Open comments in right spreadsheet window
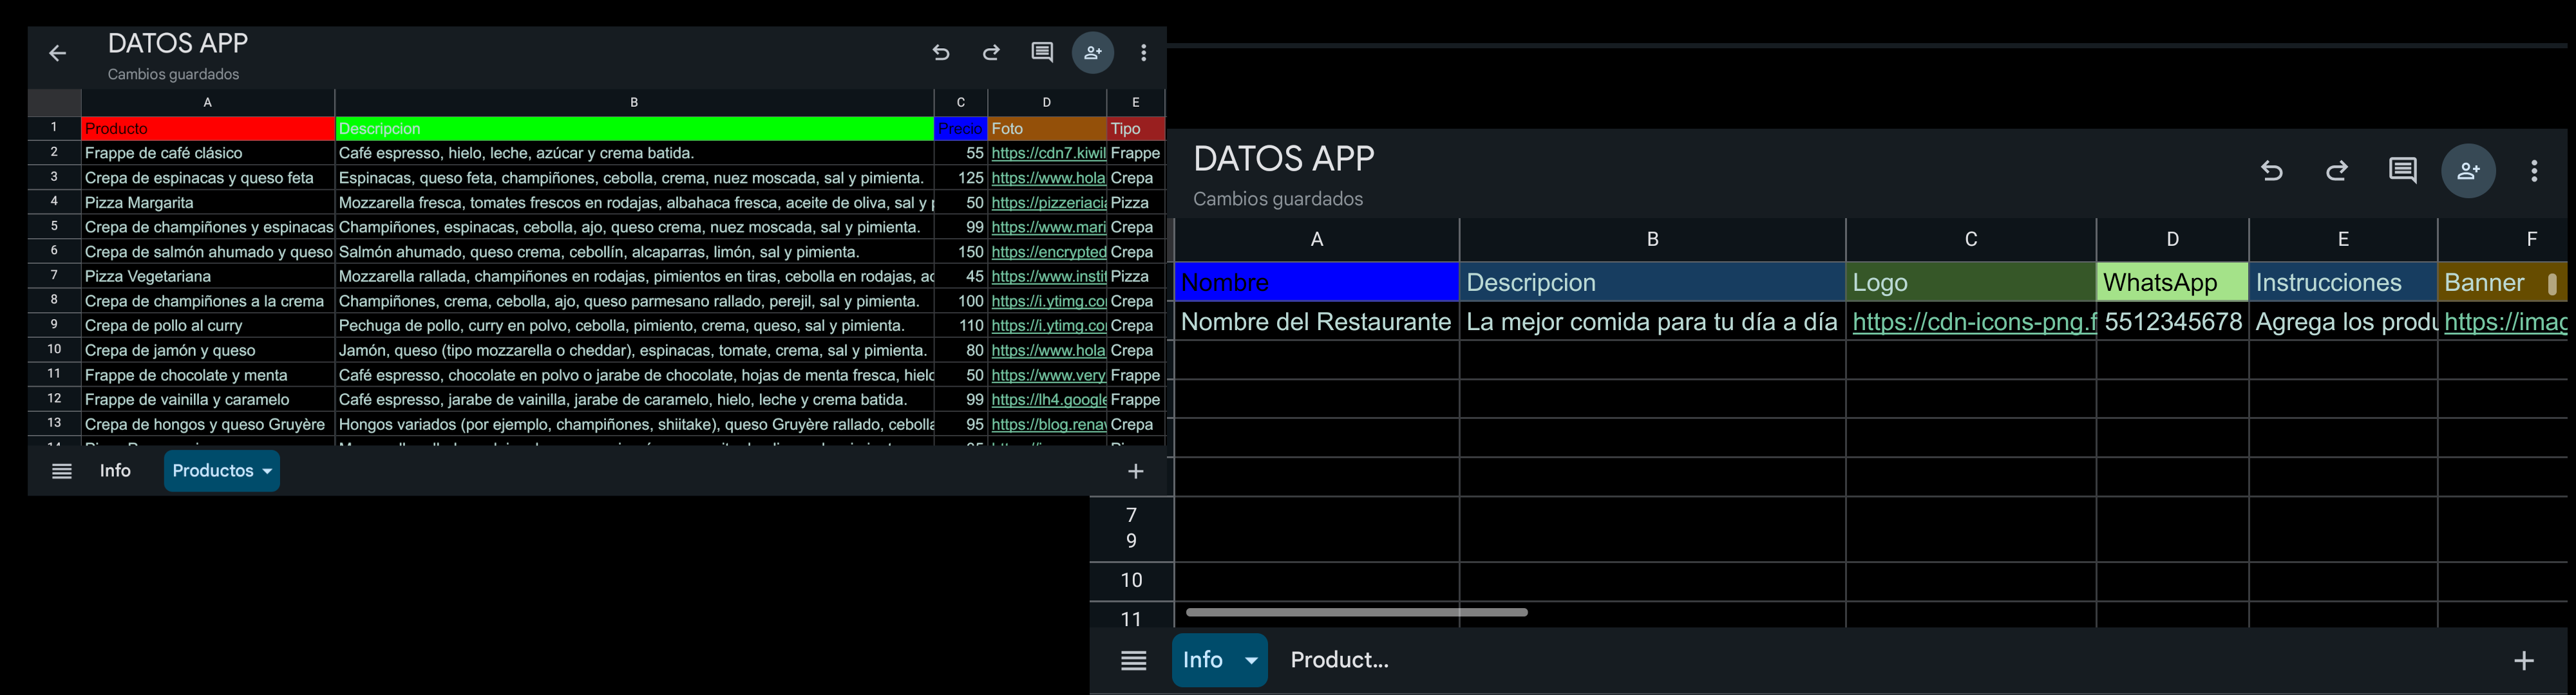This screenshot has height=695, width=2576. (x=2403, y=171)
